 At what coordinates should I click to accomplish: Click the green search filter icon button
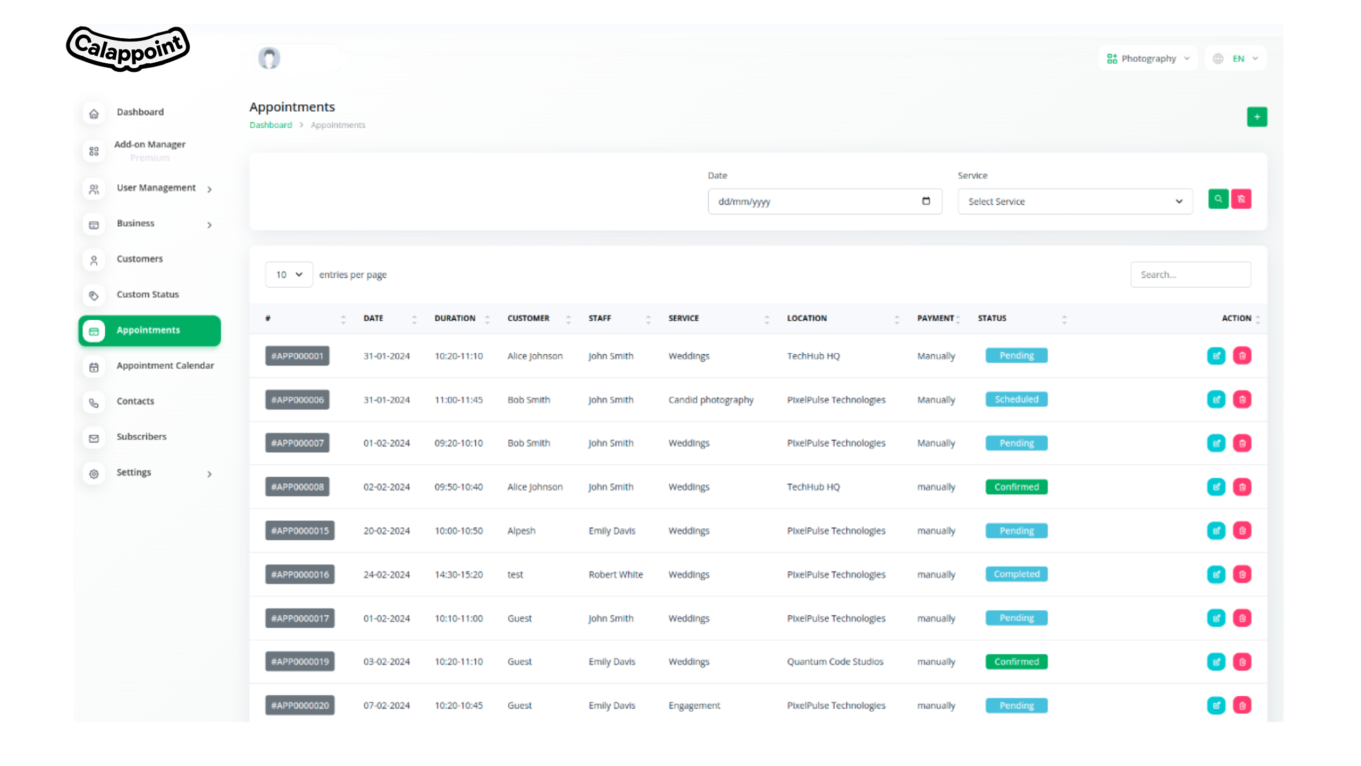point(1218,199)
